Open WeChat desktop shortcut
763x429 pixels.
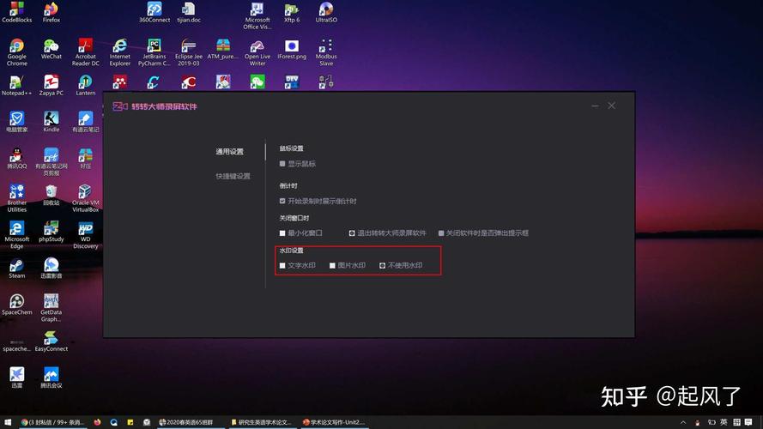coord(51,49)
